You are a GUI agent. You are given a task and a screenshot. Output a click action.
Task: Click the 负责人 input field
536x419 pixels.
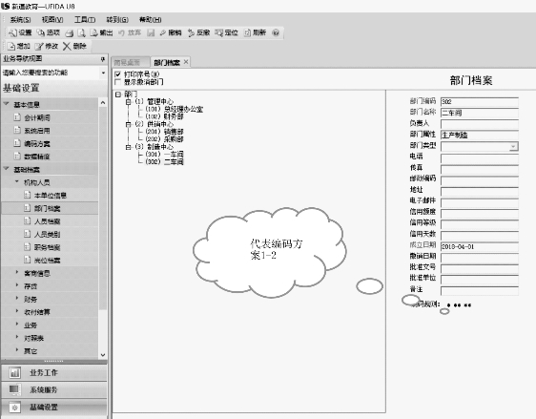point(480,124)
